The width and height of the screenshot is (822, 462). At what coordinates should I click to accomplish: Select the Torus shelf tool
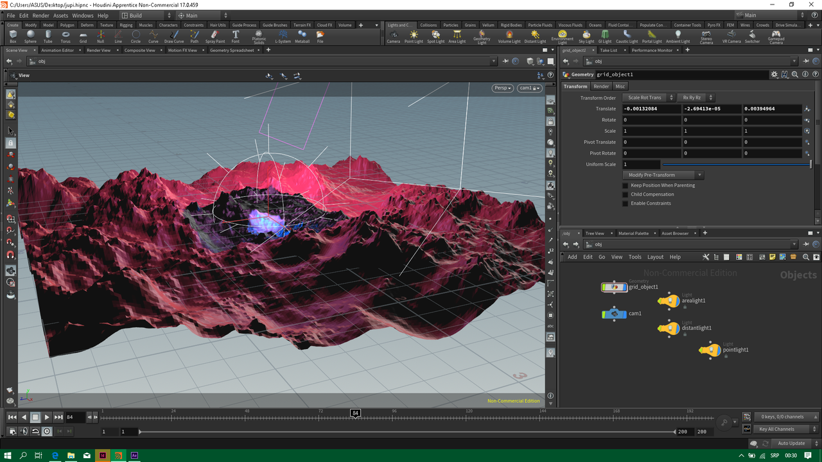coord(66,37)
